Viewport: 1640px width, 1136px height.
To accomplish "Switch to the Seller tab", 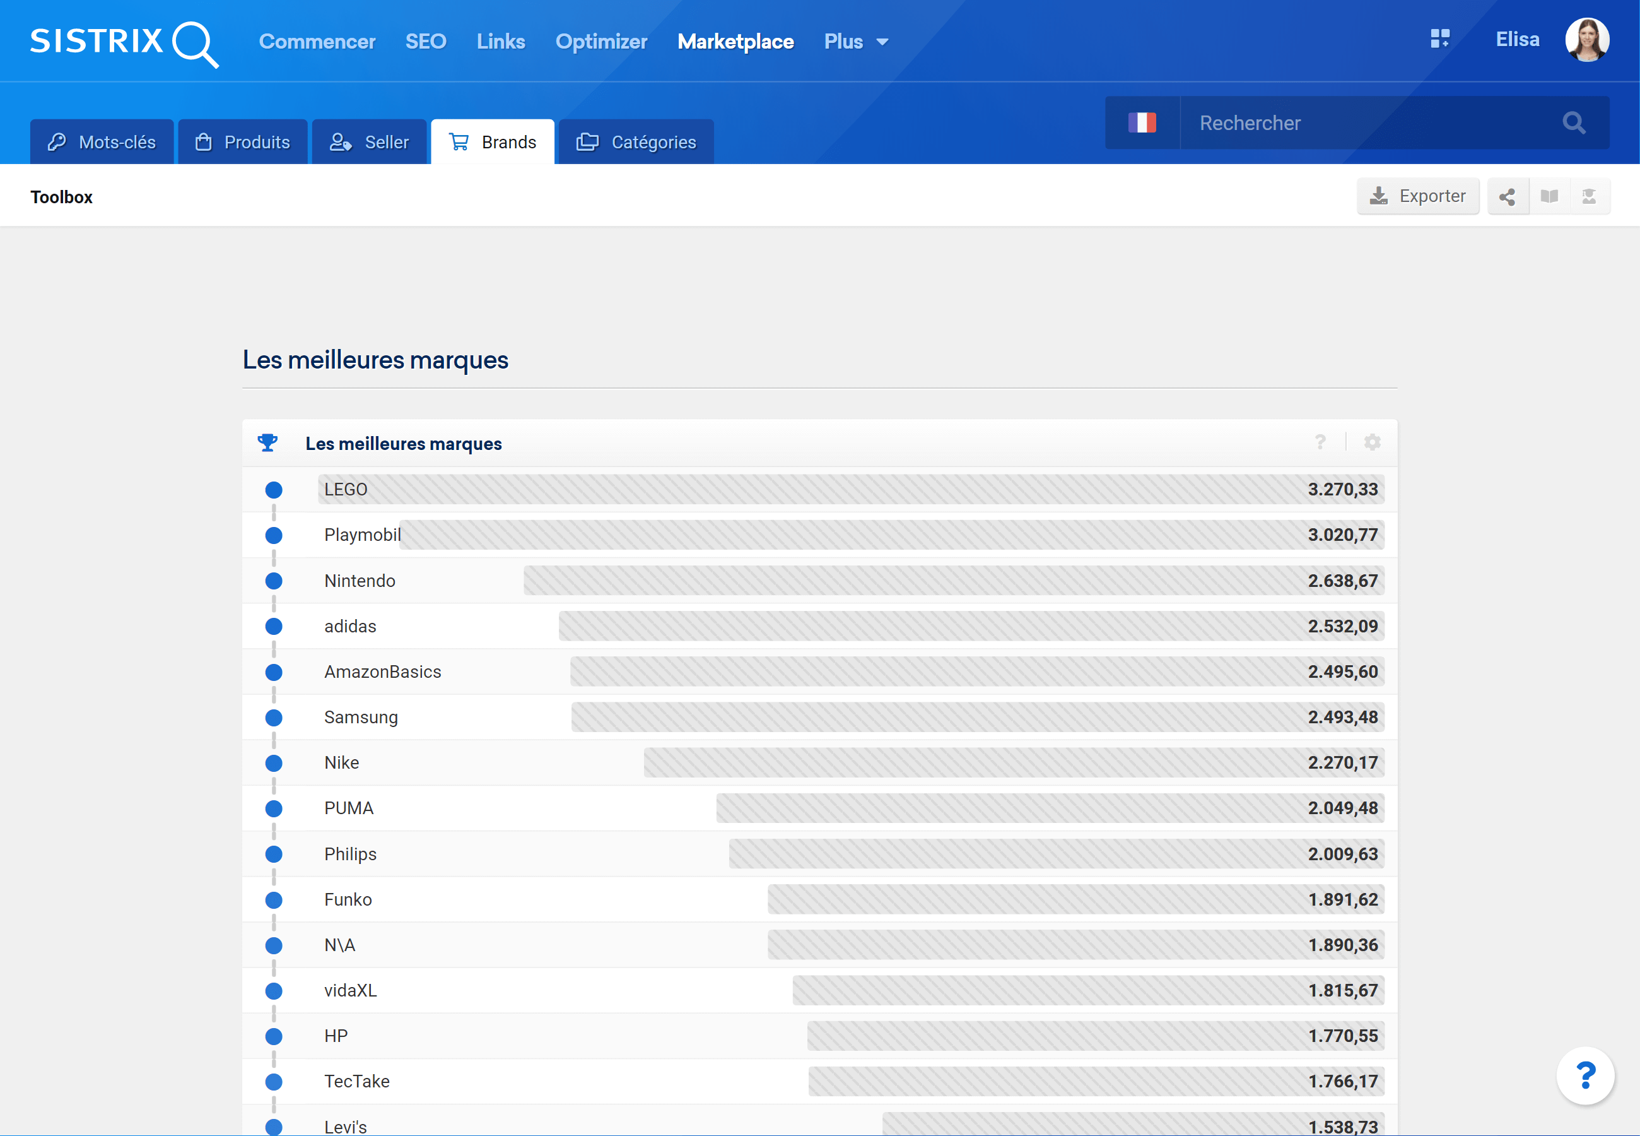I will pyautogui.click(x=369, y=141).
